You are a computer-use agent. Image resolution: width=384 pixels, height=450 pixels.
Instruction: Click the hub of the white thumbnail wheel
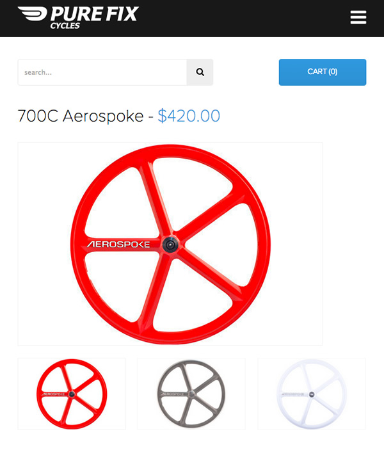tap(312, 394)
